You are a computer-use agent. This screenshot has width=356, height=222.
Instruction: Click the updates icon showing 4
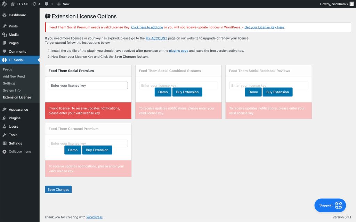(34, 4)
